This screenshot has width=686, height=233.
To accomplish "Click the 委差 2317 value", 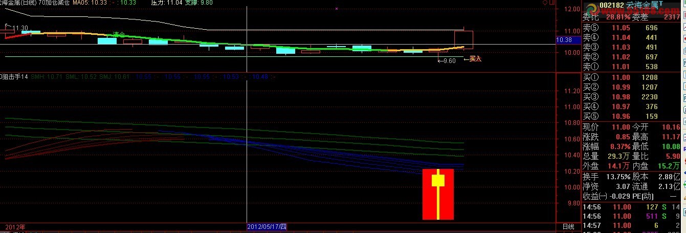I will [671, 17].
